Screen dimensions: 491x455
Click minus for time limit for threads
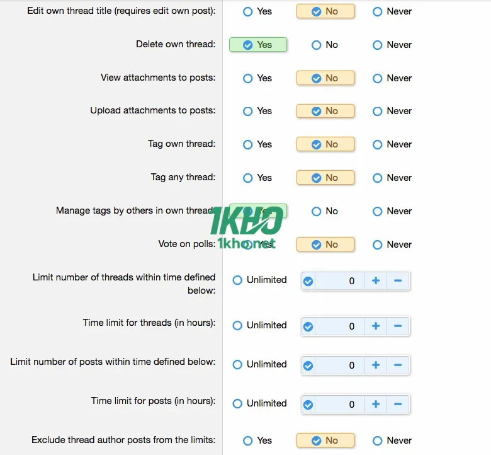(398, 326)
